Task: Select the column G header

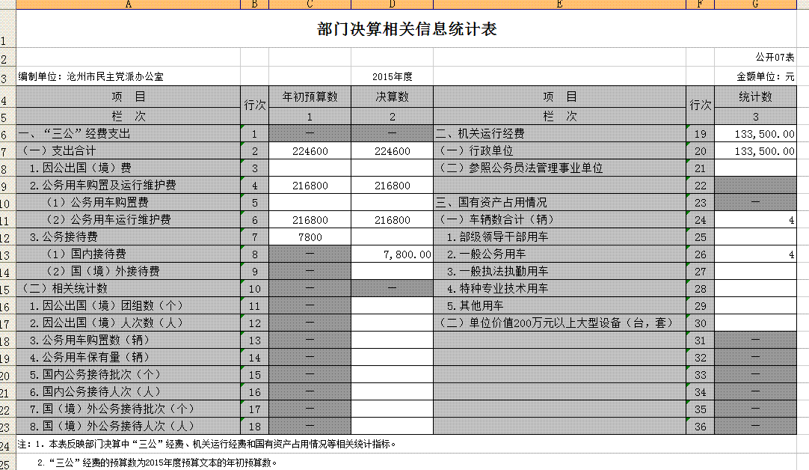Action: (755, 4)
